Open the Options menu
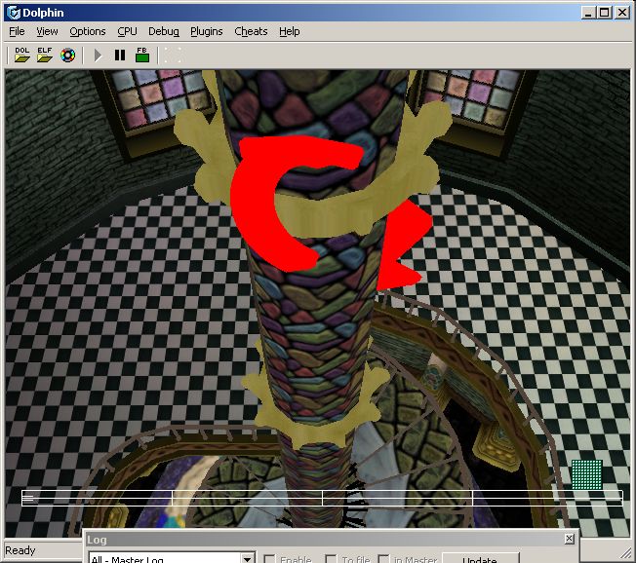 [87, 31]
